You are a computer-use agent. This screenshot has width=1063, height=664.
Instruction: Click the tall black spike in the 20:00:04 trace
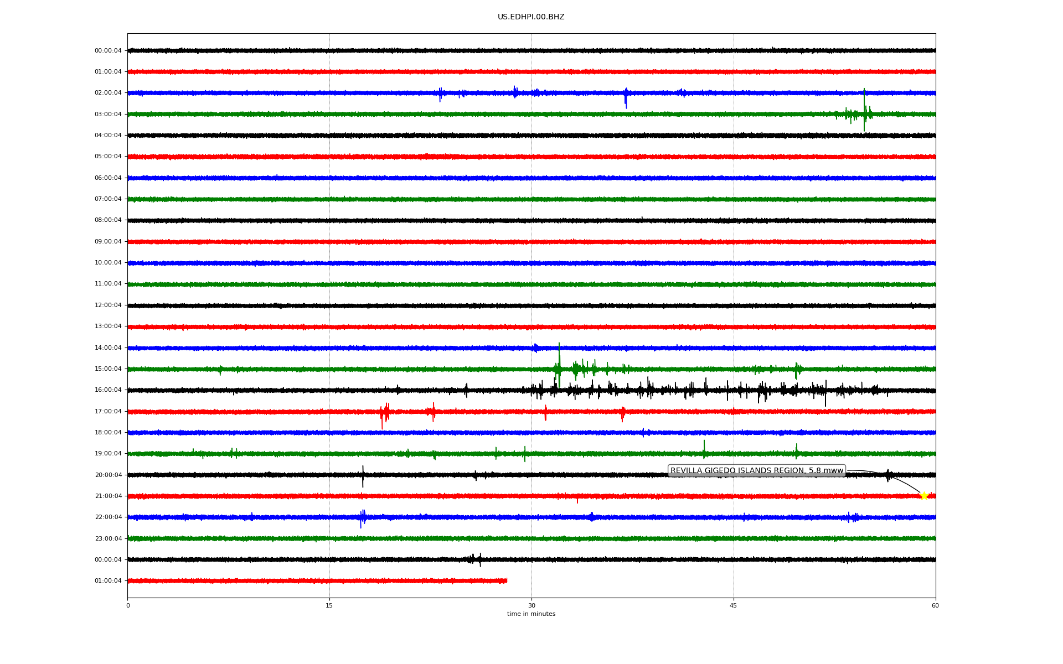[x=363, y=476]
